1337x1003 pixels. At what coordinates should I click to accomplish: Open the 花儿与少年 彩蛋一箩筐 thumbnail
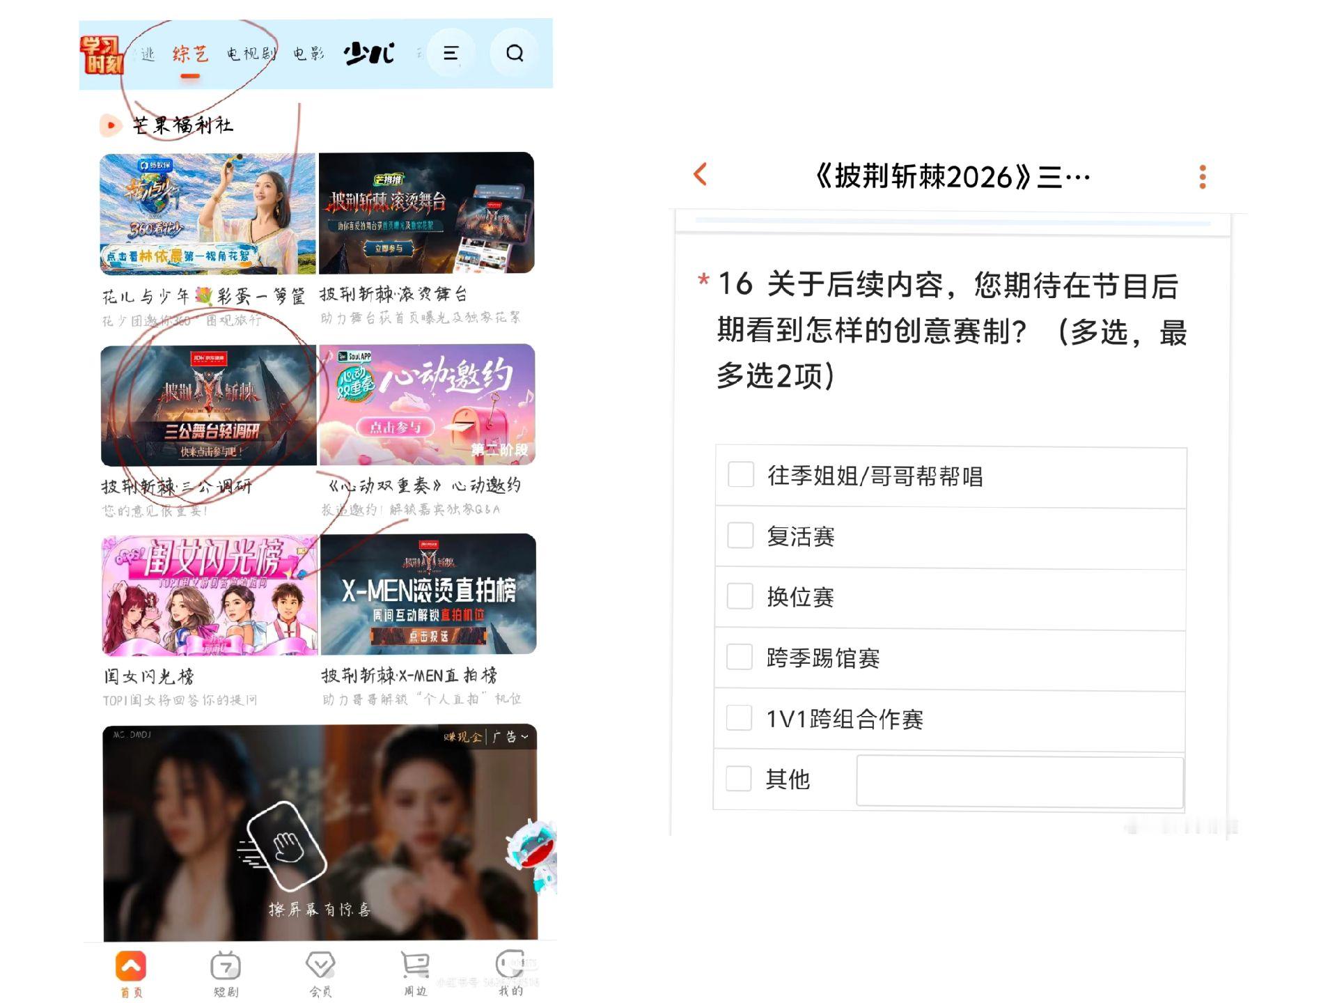click(208, 214)
